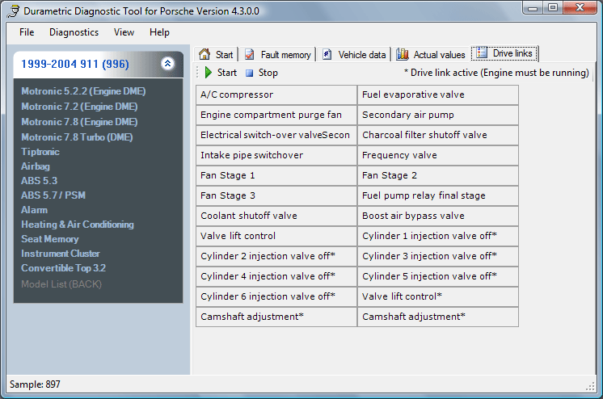Activate Engine compartment purge fan
The image size is (603, 399).
276,115
